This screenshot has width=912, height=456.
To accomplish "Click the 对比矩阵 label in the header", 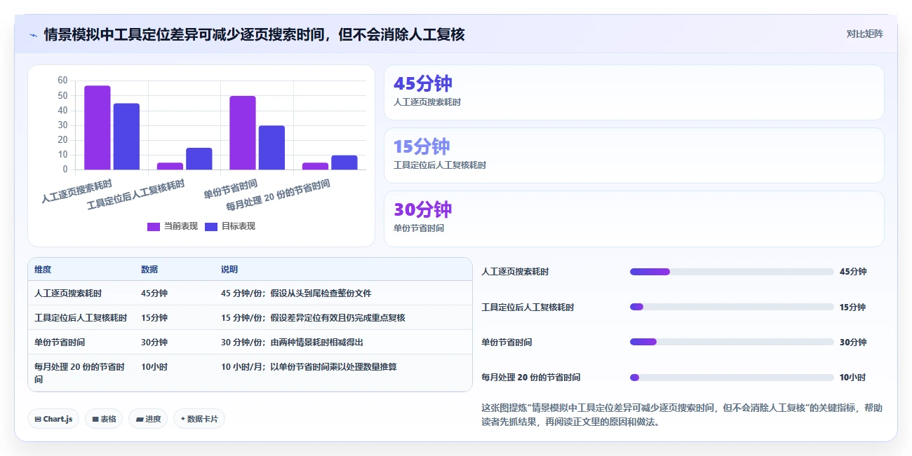I will [x=864, y=34].
